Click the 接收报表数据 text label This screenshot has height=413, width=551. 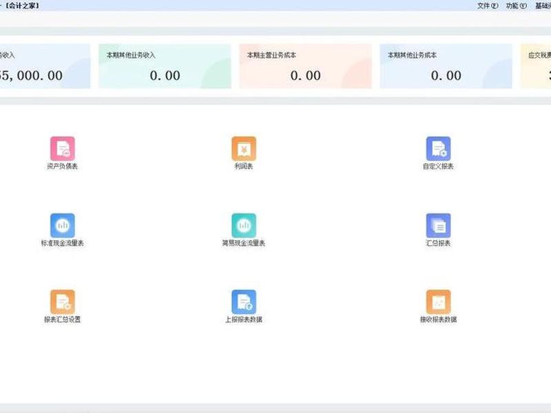coord(438,319)
